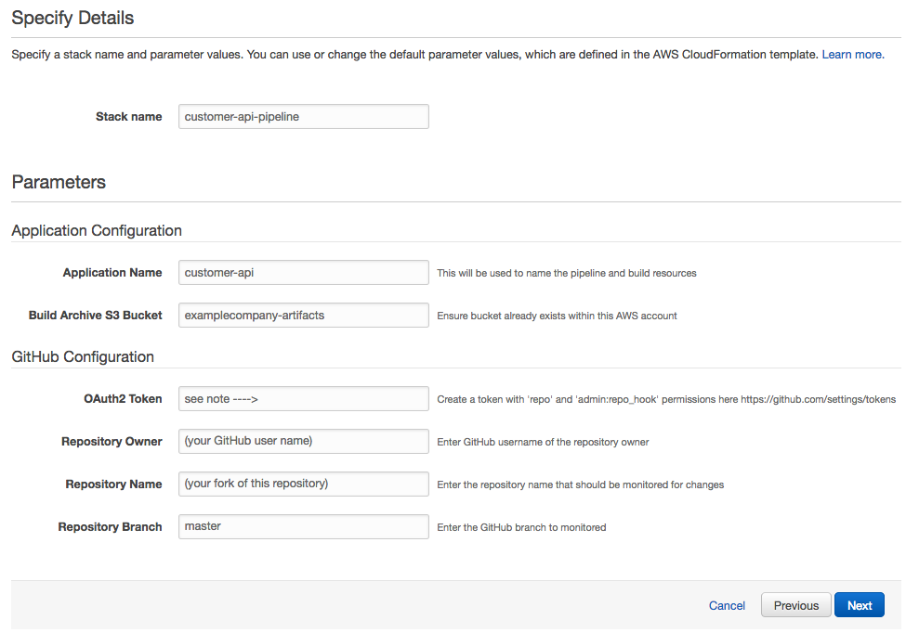The width and height of the screenshot is (906, 633).
Task: Cancel the stack creation wizard
Action: [727, 605]
